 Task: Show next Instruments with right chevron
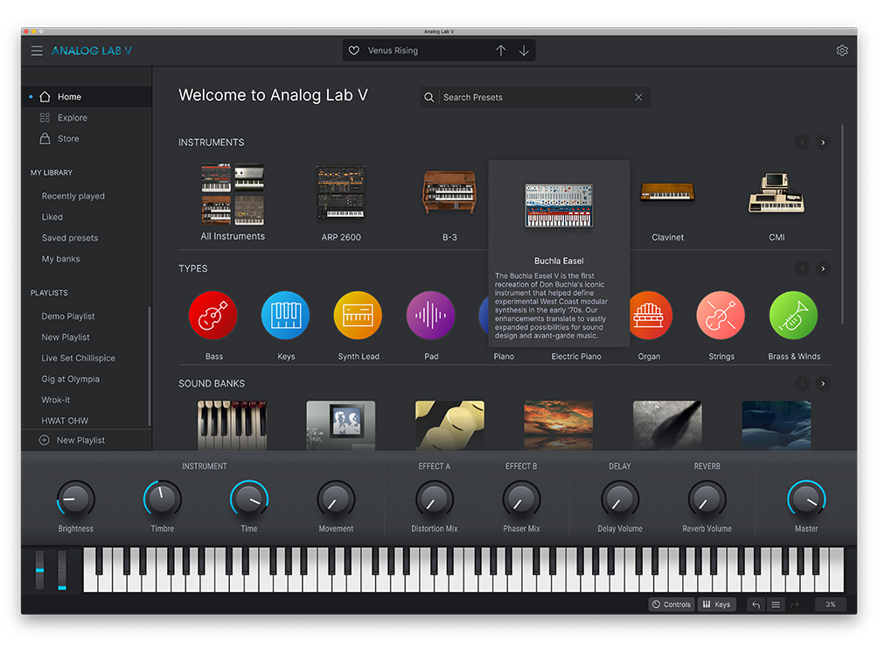[823, 143]
